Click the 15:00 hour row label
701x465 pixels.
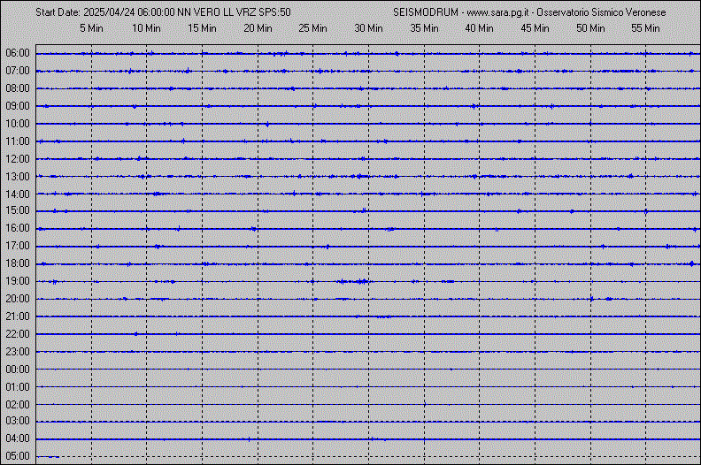[x=18, y=210]
